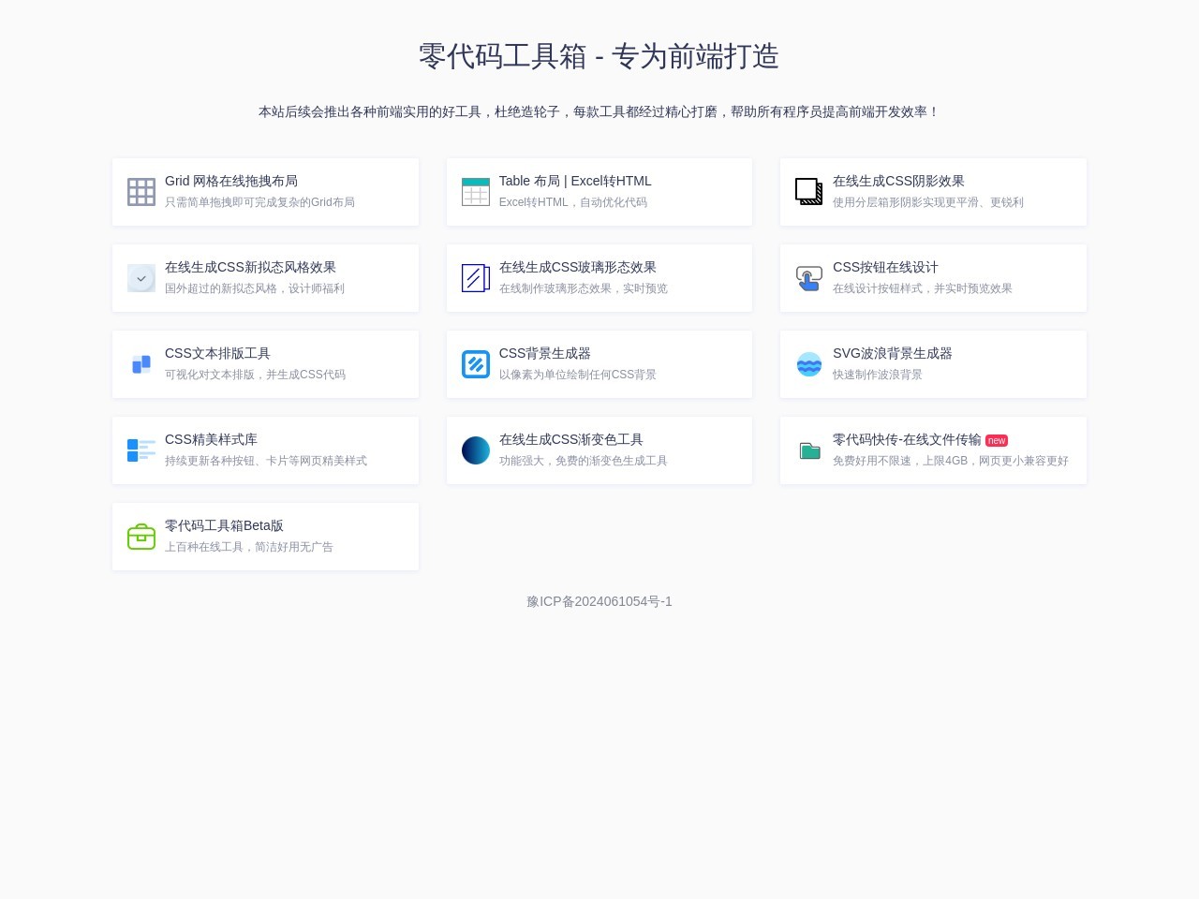
Task: Click description 功能强大，免费的渐变色生成工具
Action: [584, 461]
